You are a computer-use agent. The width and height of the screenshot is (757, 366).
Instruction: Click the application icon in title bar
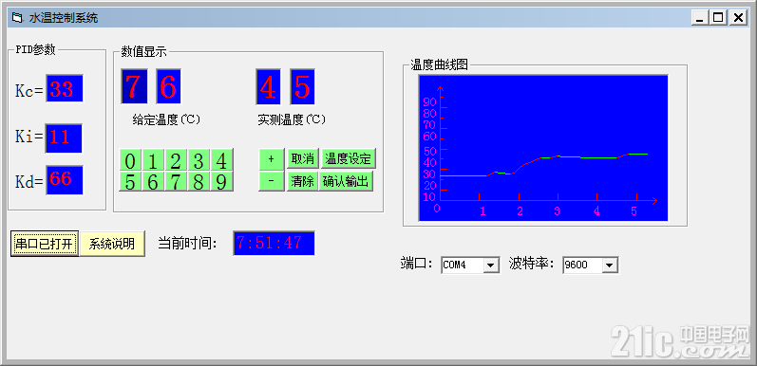[x=17, y=18]
